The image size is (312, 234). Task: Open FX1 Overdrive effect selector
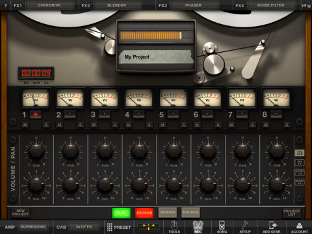coord(50,5)
